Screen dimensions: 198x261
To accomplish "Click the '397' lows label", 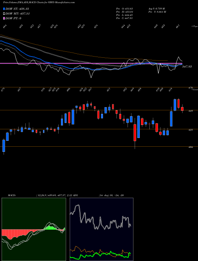I will point(90,90).
